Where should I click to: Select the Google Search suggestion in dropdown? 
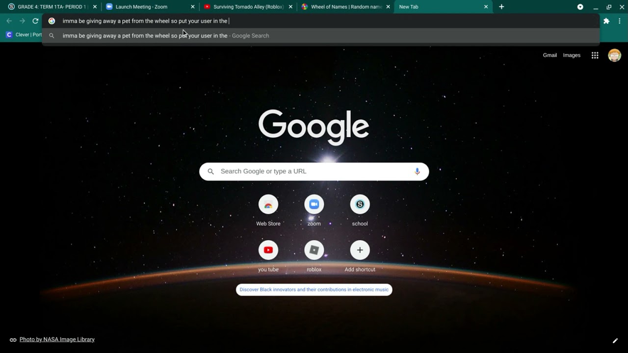[321, 36]
